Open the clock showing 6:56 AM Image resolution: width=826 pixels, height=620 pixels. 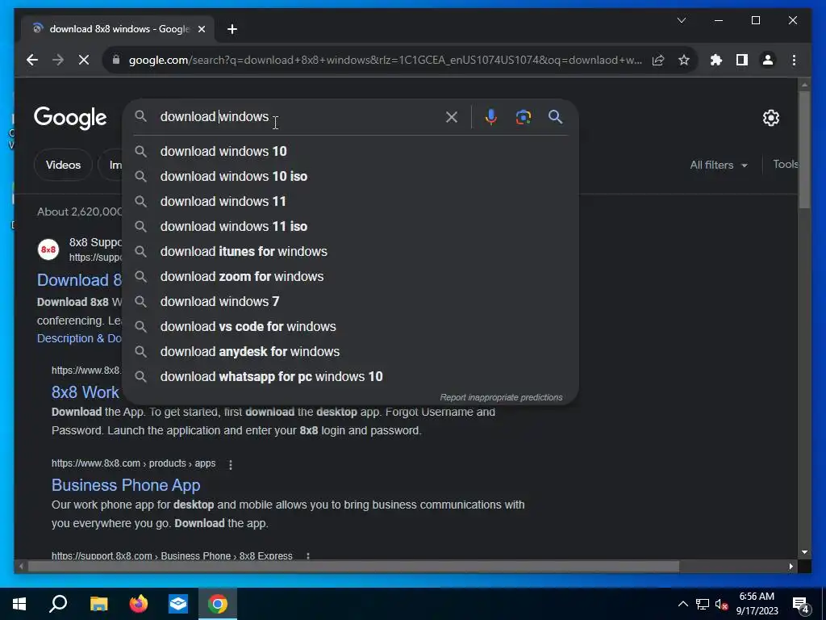757,604
